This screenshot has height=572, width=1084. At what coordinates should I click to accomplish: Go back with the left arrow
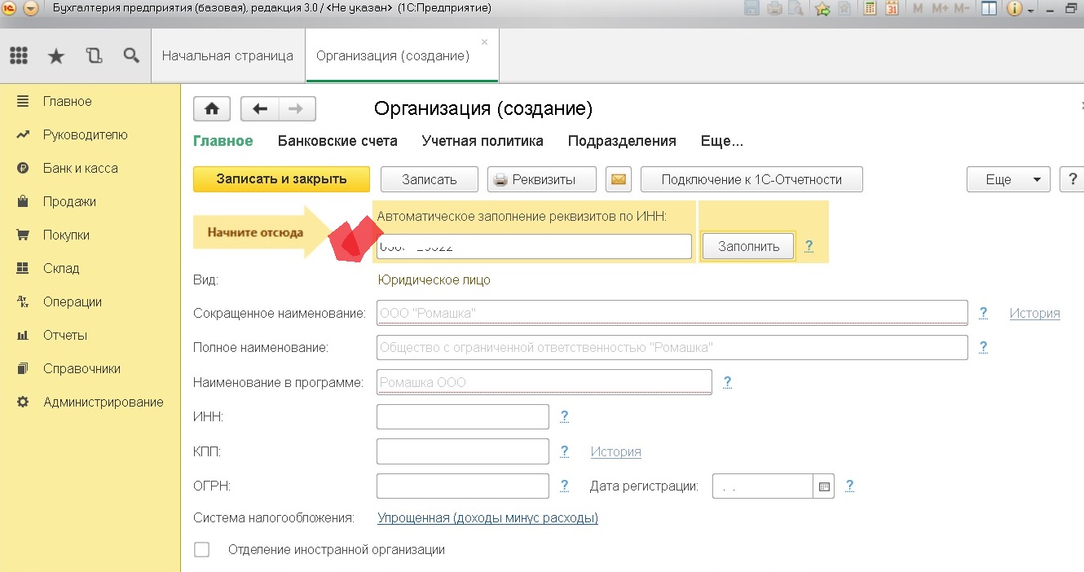[x=259, y=108]
